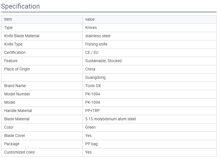221x159 pixels.
Task: Select the 'Fishing knife' cell
Action: pos(149,44)
